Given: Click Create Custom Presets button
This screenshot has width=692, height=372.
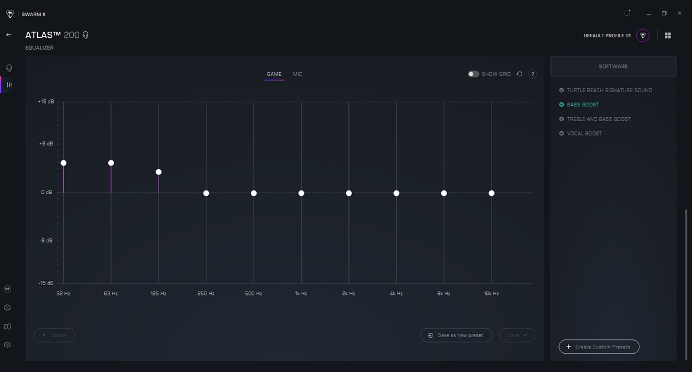Looking at the screenshot, I should 599,347.
